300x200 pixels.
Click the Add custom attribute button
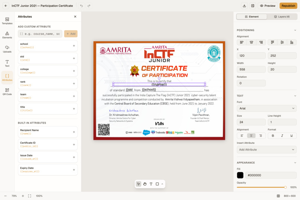click(71, 34)
